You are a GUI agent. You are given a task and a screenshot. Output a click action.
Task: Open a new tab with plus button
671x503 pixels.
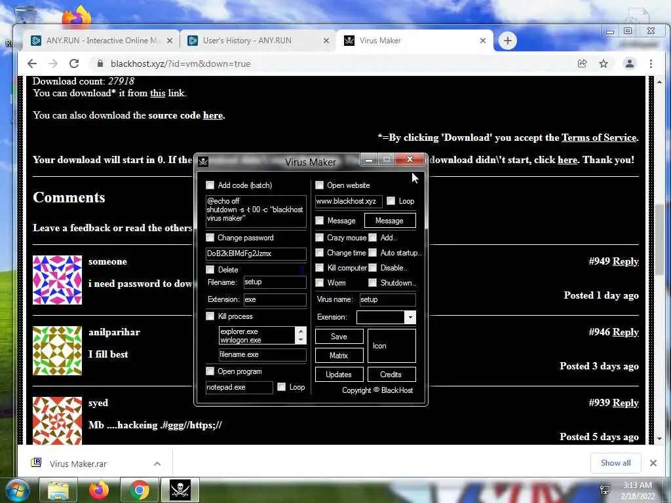coord(508,41)
